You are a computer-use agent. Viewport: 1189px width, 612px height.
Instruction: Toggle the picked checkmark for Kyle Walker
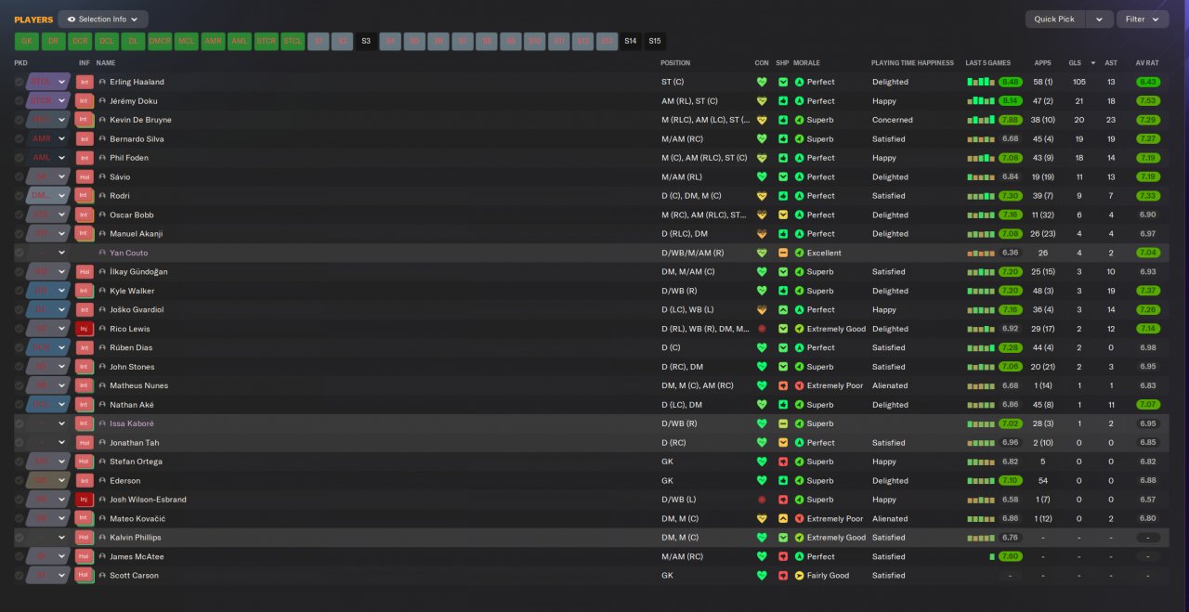pyautogui.click(x=19, y=291)
